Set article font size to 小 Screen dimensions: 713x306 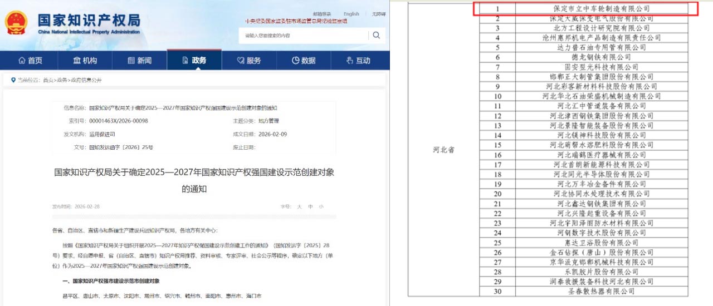coord(321,206)
